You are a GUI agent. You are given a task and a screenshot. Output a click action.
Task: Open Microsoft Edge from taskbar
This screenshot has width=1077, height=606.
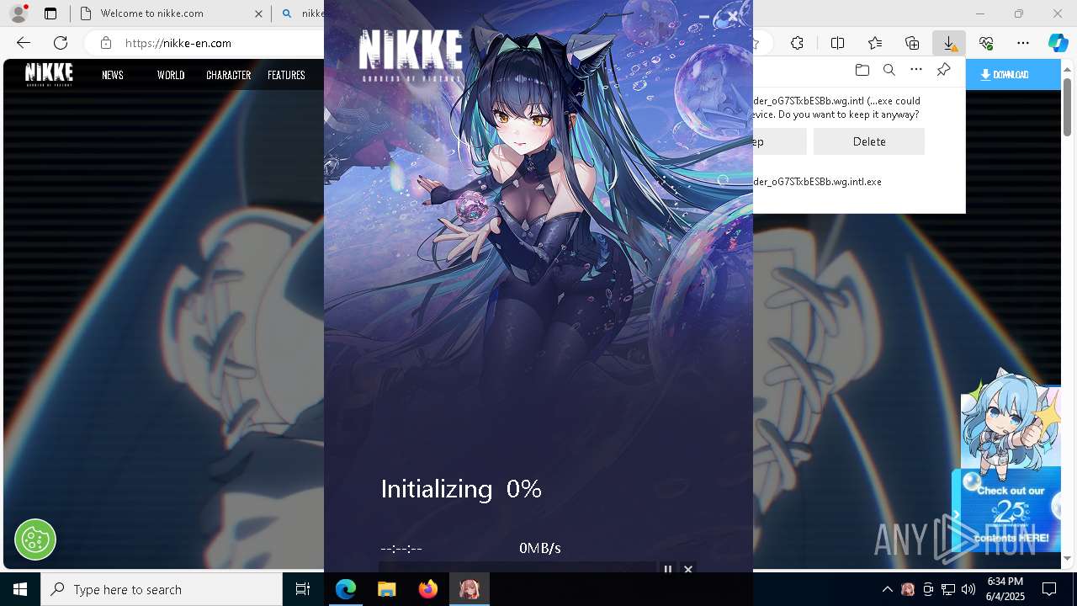pos(346,589)
